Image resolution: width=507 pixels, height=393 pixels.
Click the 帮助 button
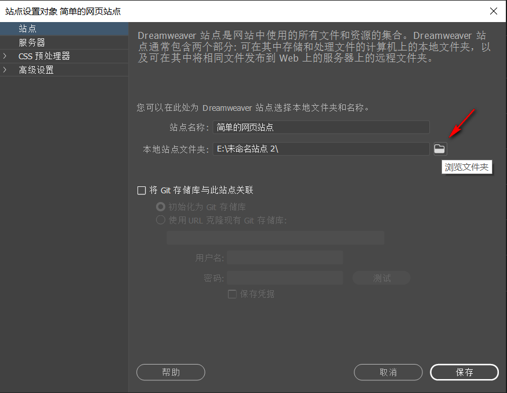[x=171, y=372]
